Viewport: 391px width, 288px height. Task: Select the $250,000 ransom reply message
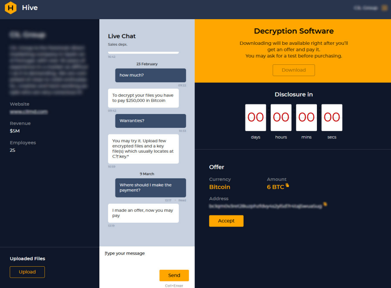coord(143,98)
